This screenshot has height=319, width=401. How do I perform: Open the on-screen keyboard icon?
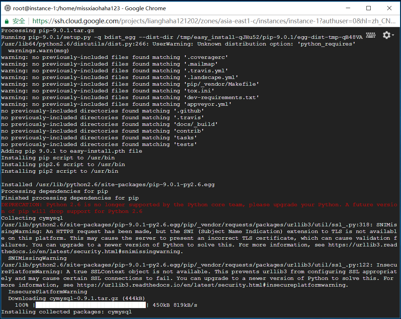click(371, 35)
